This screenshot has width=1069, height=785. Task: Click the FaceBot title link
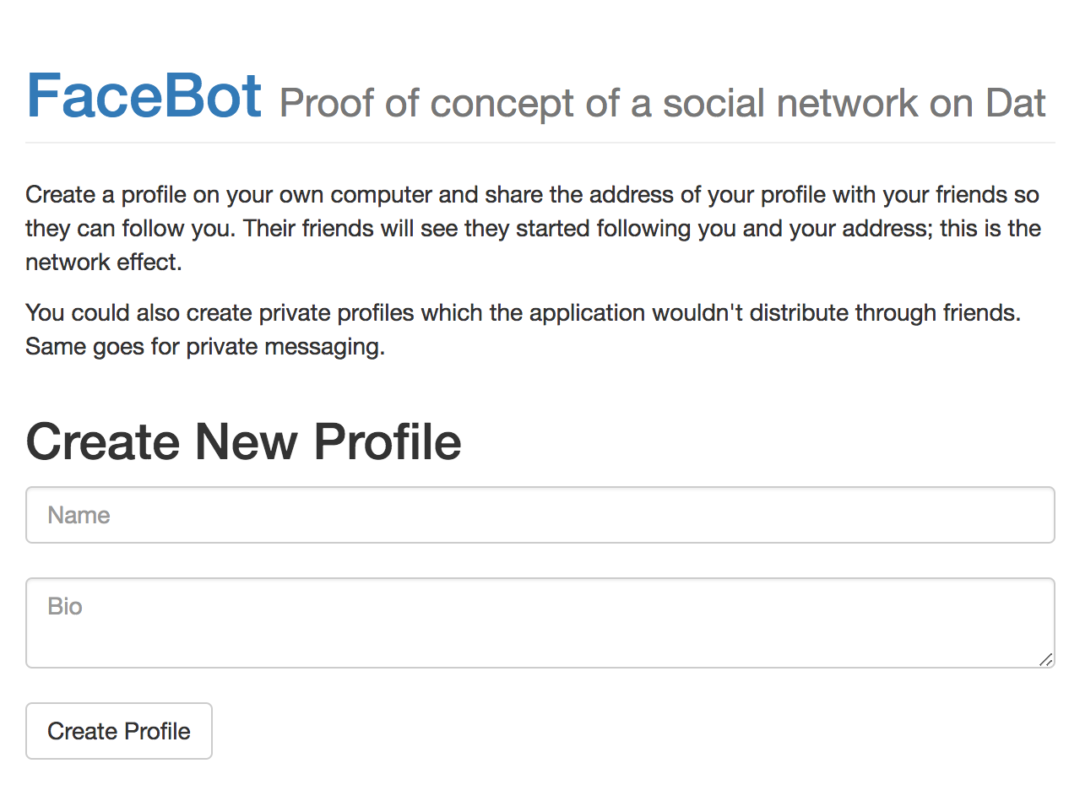tap(144, 95)
